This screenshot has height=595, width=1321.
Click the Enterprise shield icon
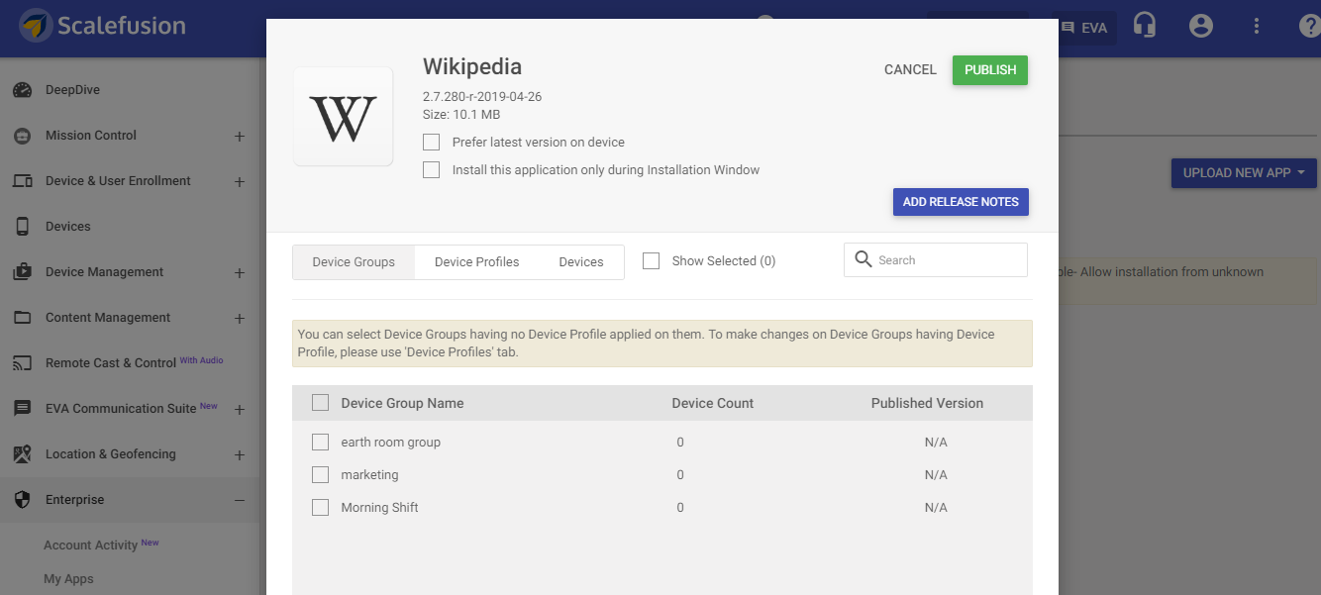(23, 500)
